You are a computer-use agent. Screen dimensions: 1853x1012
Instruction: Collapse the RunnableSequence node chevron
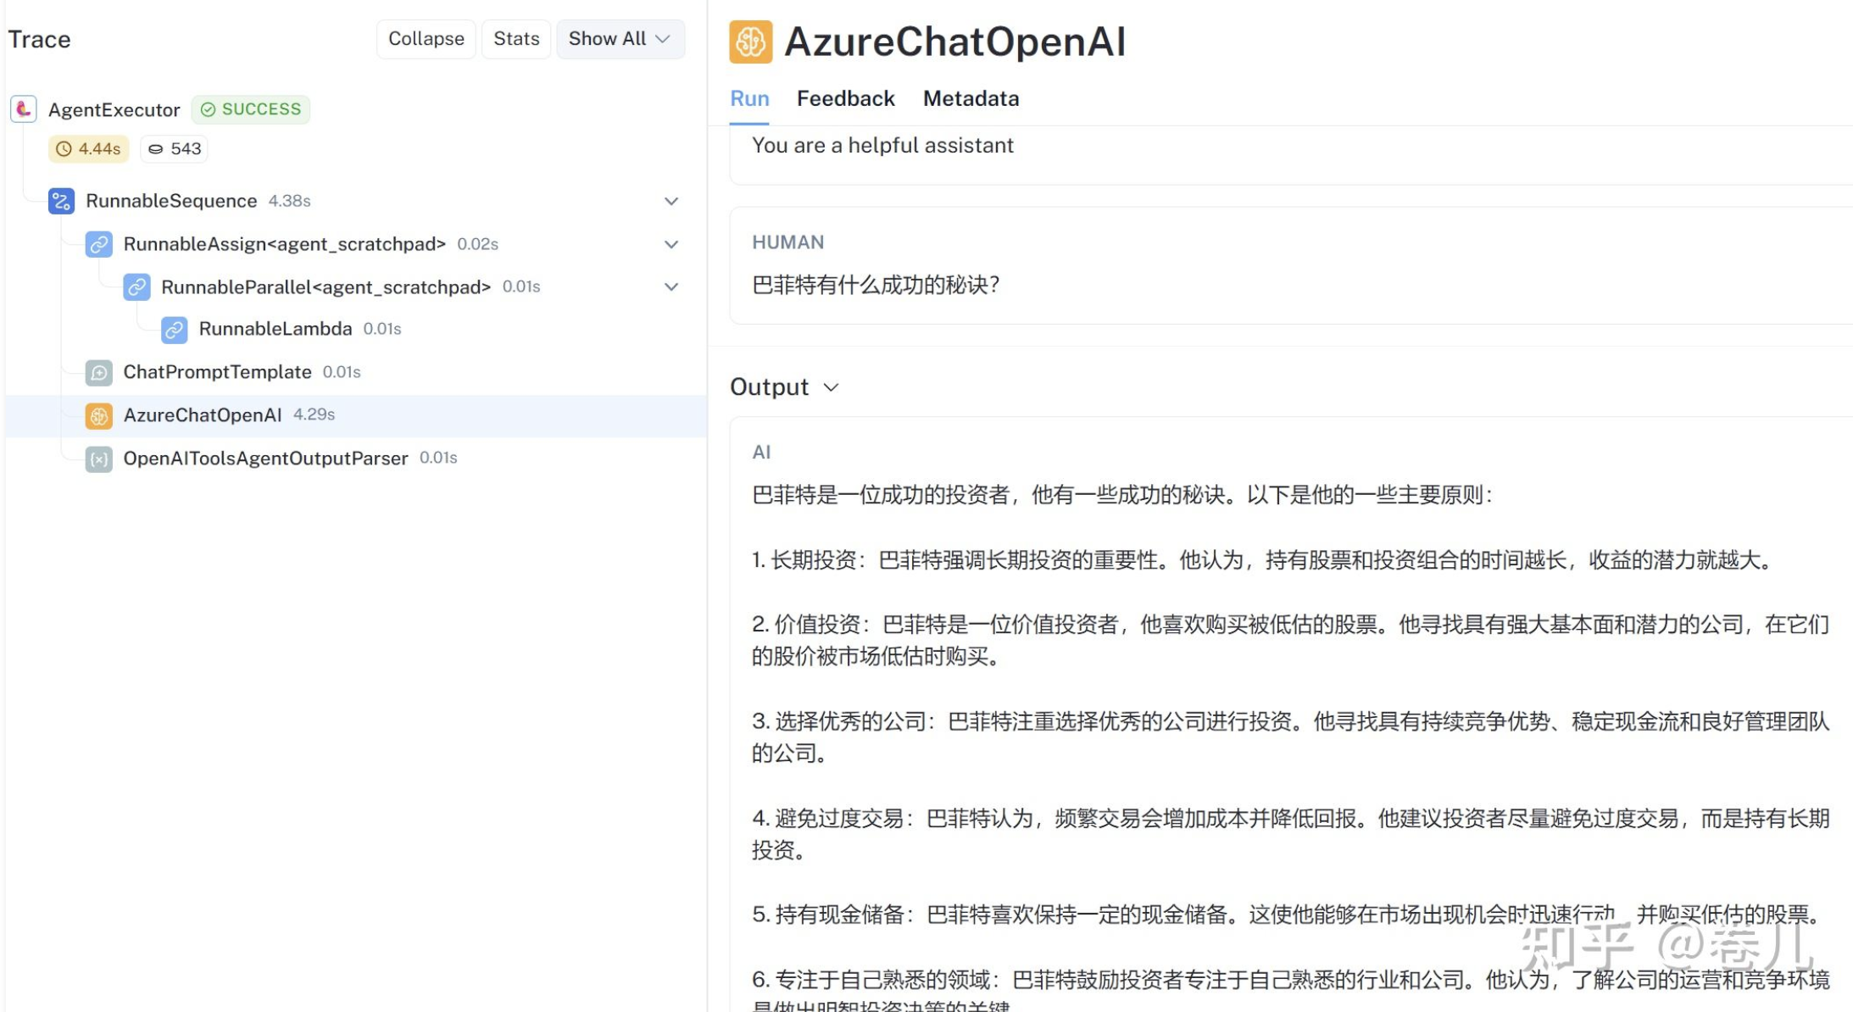(x=671, y=201)
